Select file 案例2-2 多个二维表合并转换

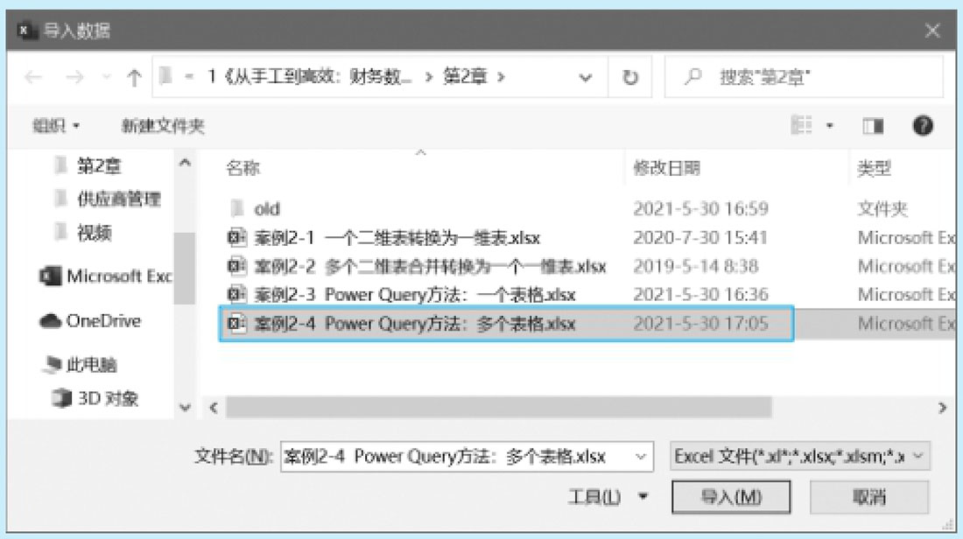coord(430,266)
